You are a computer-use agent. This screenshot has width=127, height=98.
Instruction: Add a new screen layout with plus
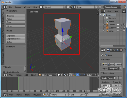tap(65, 7)
